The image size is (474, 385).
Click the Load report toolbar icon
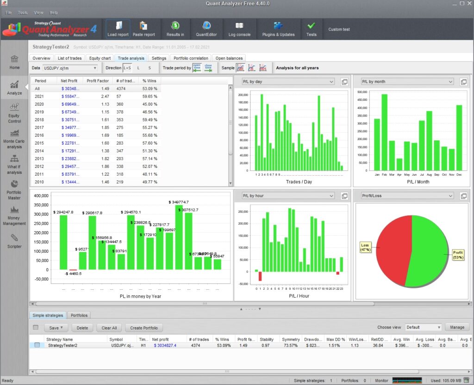(x=118, y=29)
